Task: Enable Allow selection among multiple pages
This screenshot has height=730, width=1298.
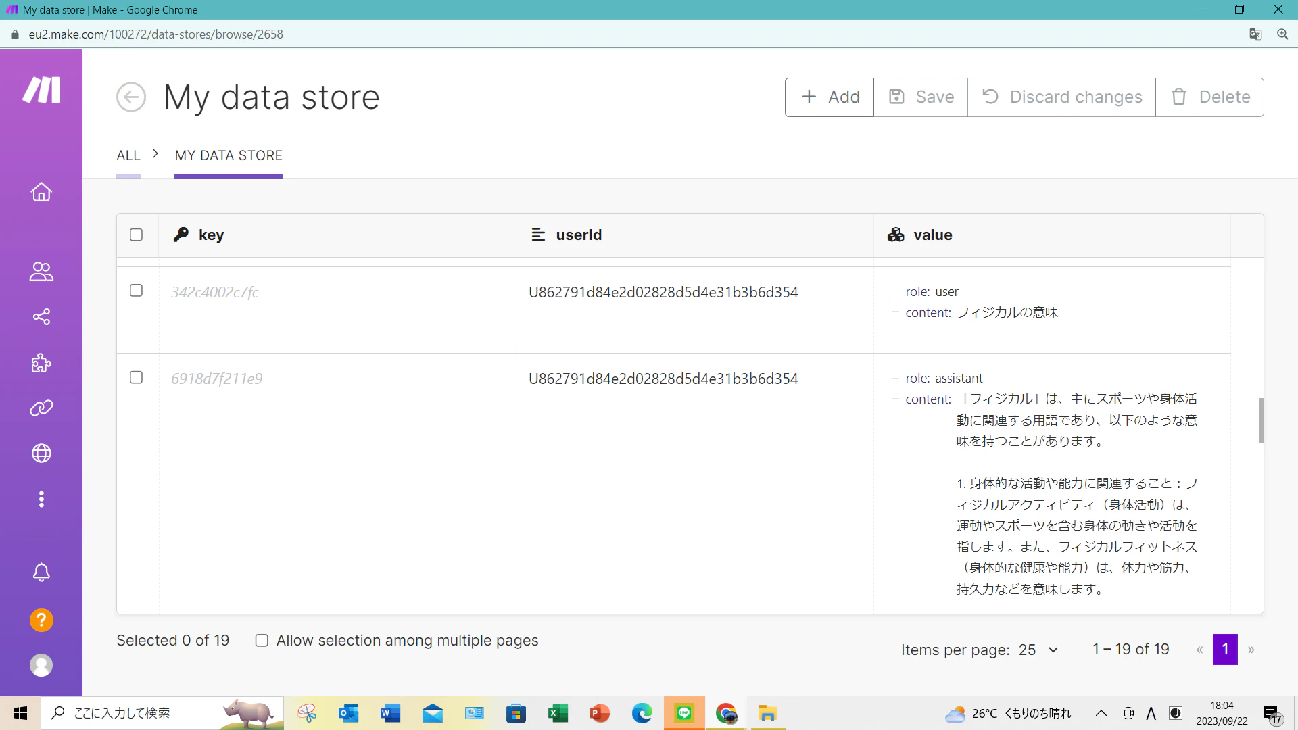Action: pyautogui.click(x=262, y=641)
